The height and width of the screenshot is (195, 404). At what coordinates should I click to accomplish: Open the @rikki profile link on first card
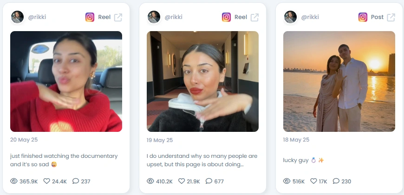pyautogui.click(x=37, y=17)
